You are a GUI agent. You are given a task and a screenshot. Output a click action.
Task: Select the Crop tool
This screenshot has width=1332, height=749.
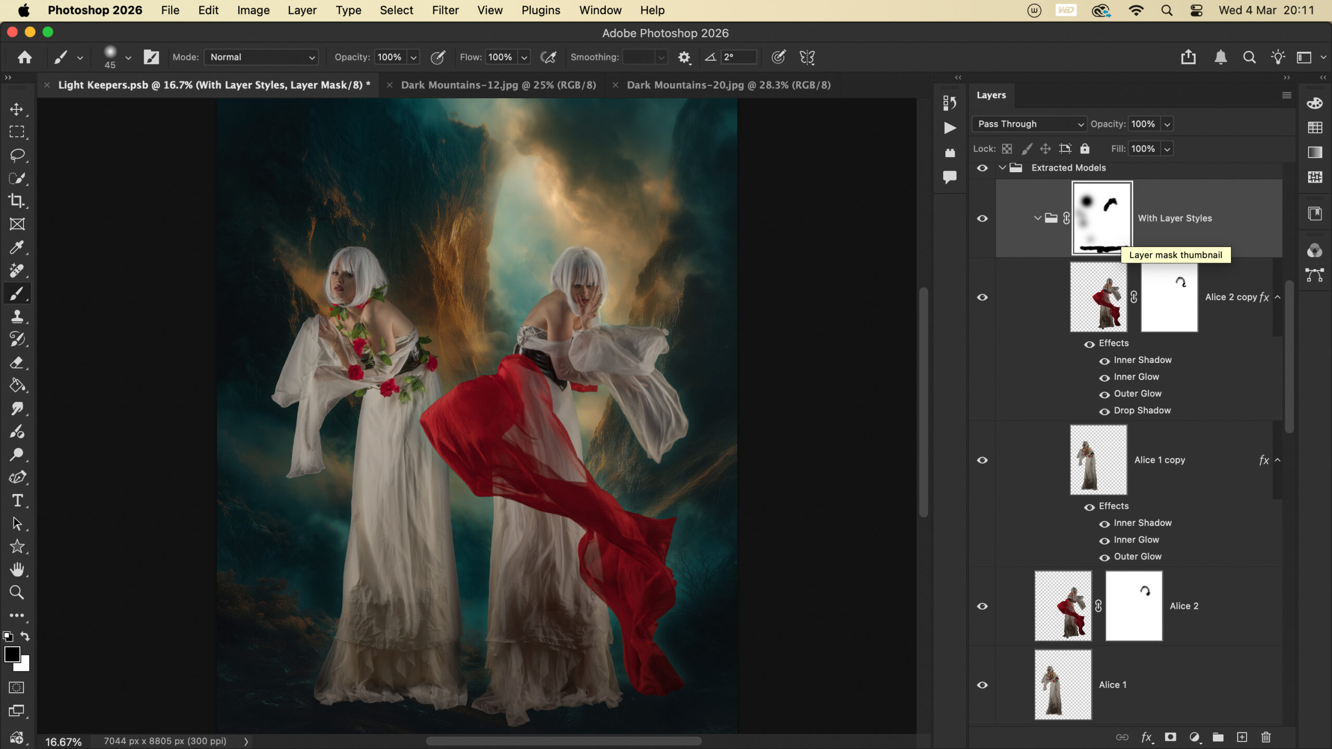17,201
